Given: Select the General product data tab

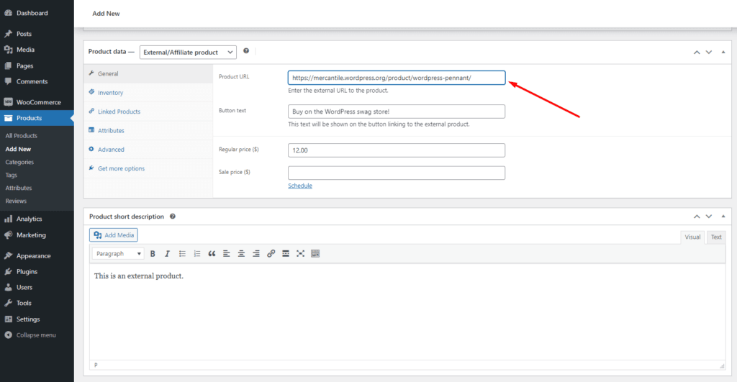Looking at the screenshot, I should pos(148,74).
